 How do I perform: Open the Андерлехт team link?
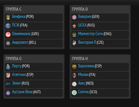20,42
